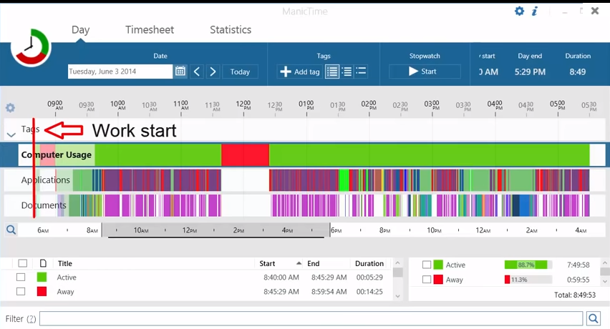Click the Day end 5:29 PM value
This screenshot has width=610, height=329.
[530, 72]
